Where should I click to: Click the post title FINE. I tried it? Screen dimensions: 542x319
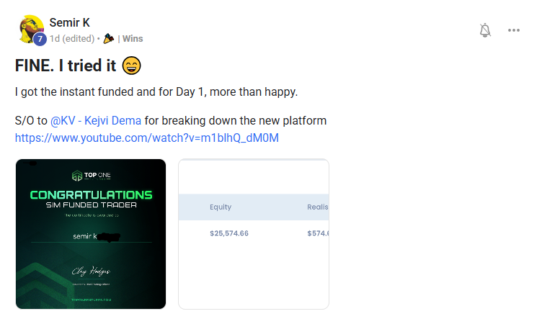(x=66, y=66)
